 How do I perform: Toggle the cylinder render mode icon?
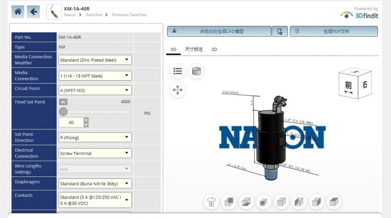click(x=196, y=71)
